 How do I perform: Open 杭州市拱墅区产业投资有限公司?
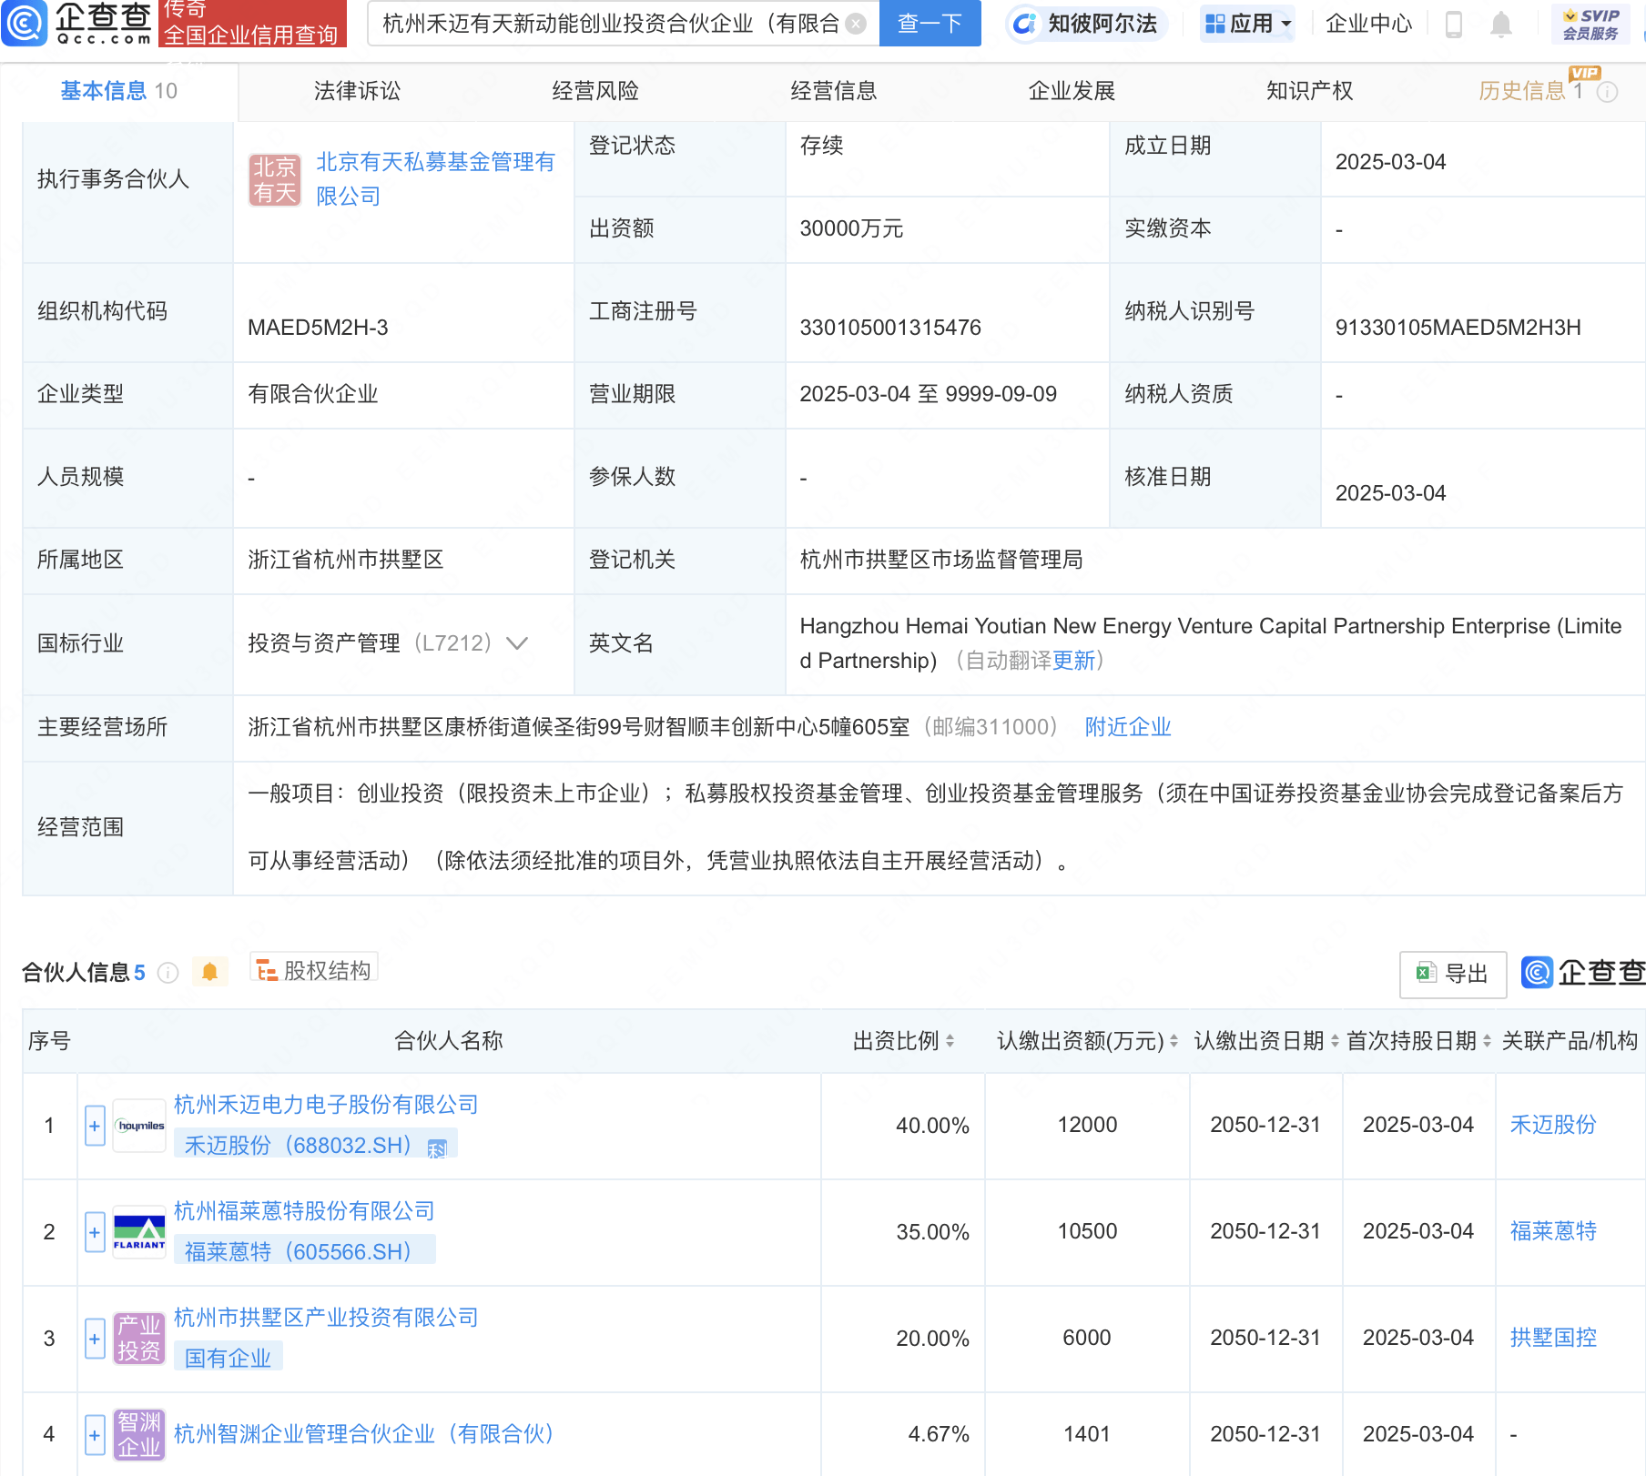(x=326, y=1318)
